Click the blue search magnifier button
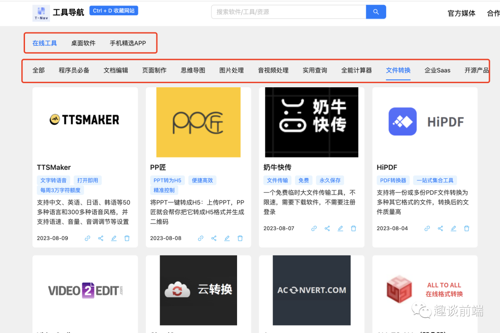The image size is (500, 333). click(376, 12)
